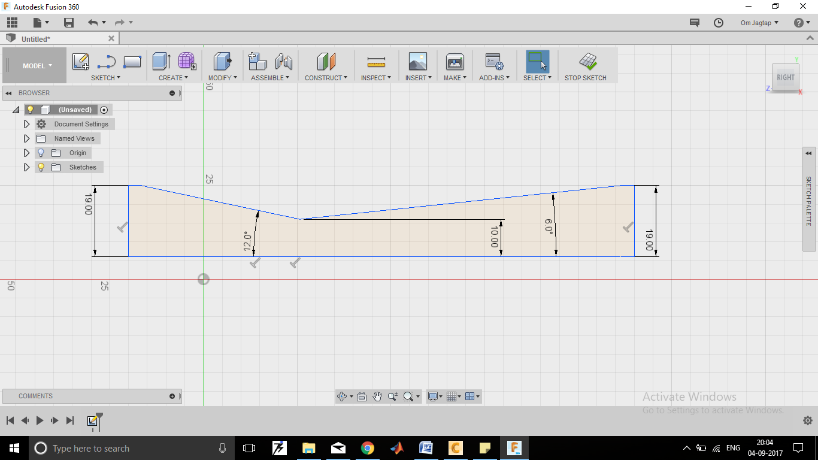Turn on the Origin folder light bulb
Viewport: 818px width, 460px height.
tap(40, 153)
